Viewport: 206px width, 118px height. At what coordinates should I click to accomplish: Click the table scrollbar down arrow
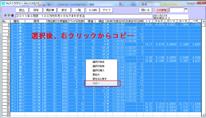(203, 115)
